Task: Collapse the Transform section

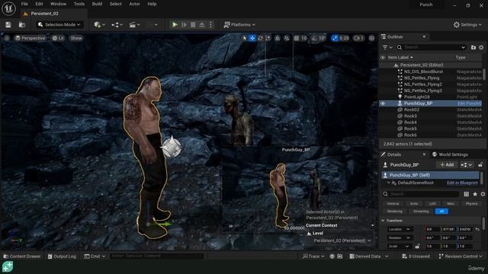Action: (x=383, y=221)
